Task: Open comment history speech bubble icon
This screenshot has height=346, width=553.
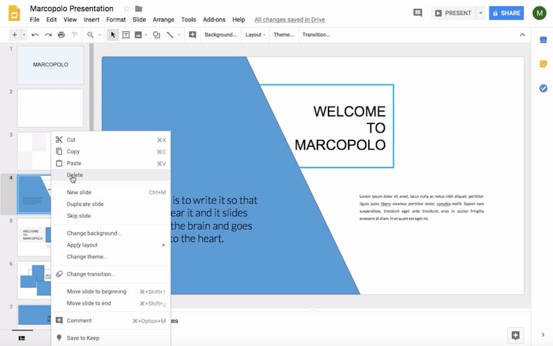Action: (x=418, y=13)
